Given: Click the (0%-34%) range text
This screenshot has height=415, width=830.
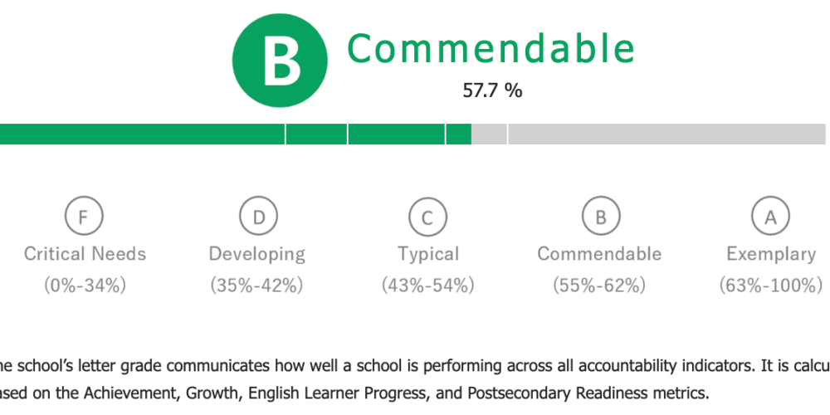Looking at the screenshot, I should point(85,286).
